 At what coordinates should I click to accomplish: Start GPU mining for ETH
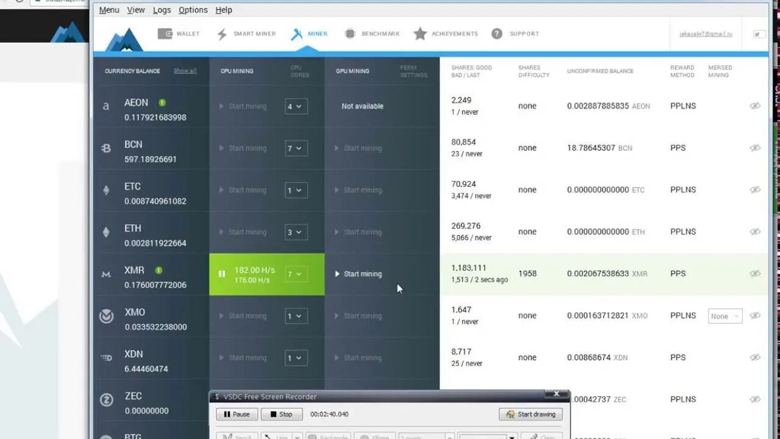[358, 232]
